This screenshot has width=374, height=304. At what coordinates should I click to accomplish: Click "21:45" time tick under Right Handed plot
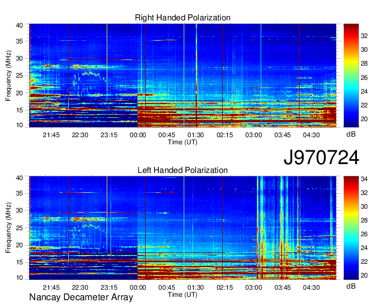(51, 135)
